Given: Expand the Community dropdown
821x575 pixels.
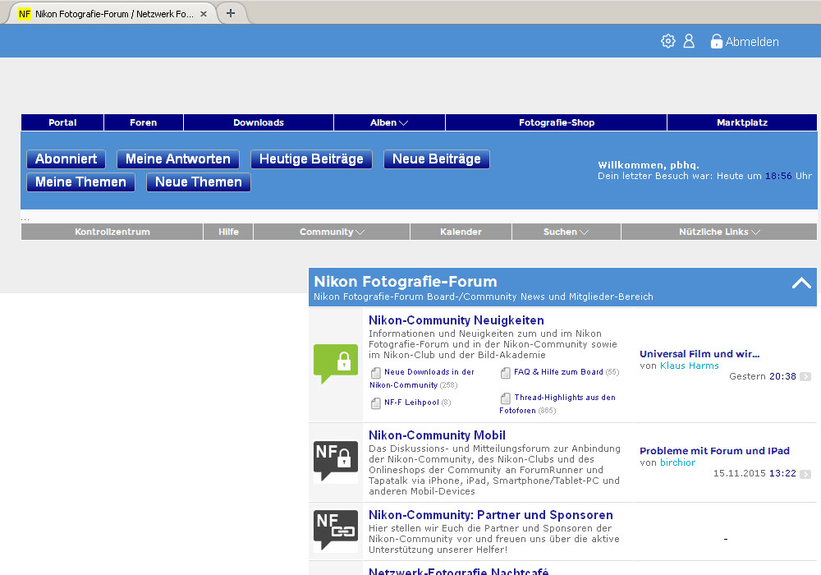Looking at the screenshot, I should pyautogui.click(x=332, y=232).
